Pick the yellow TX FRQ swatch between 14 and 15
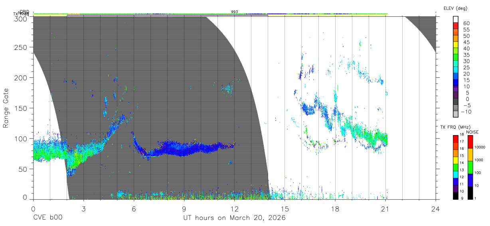Viewport: 490px width, 226px height. point(456,160)
